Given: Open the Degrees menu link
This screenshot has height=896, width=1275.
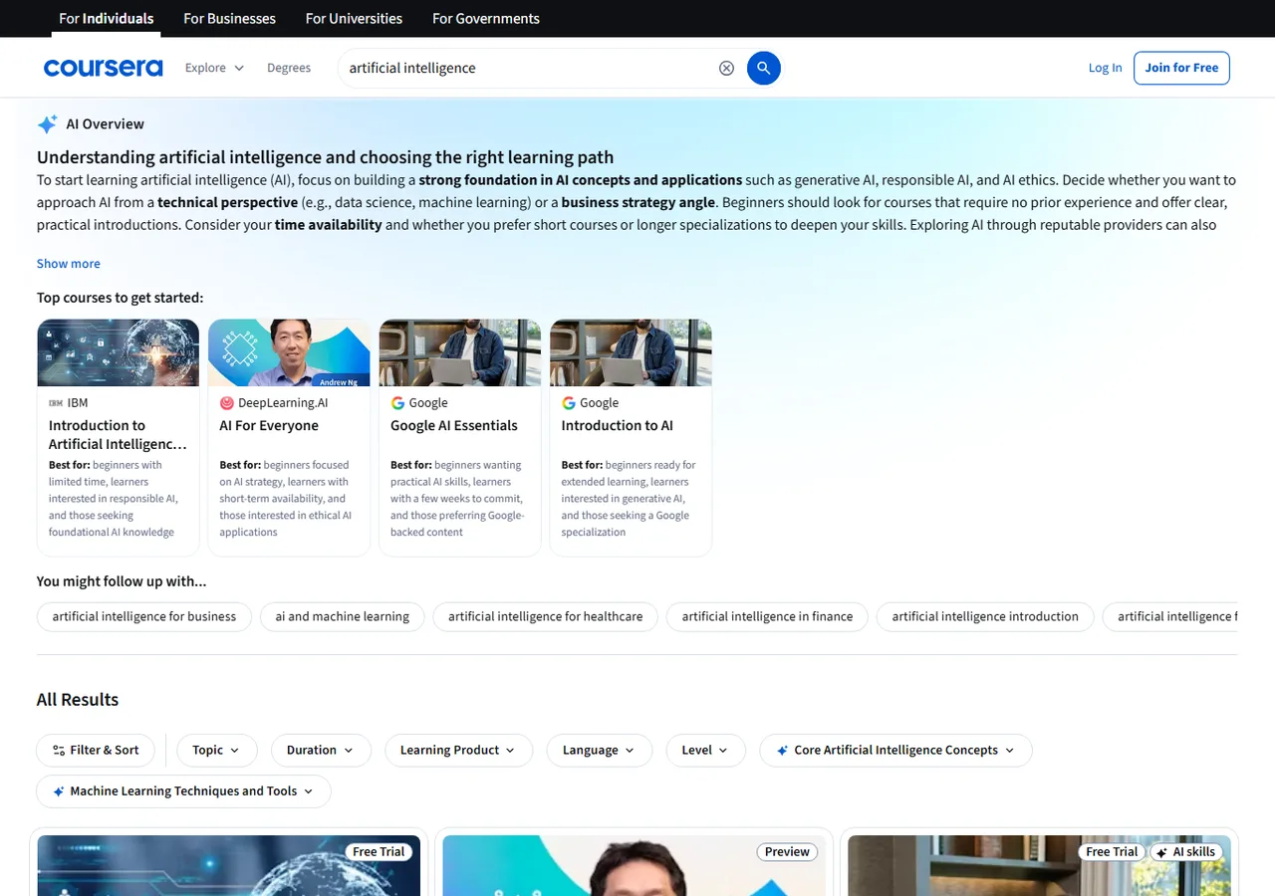Looking at the screenshot, I should (289, 68).
